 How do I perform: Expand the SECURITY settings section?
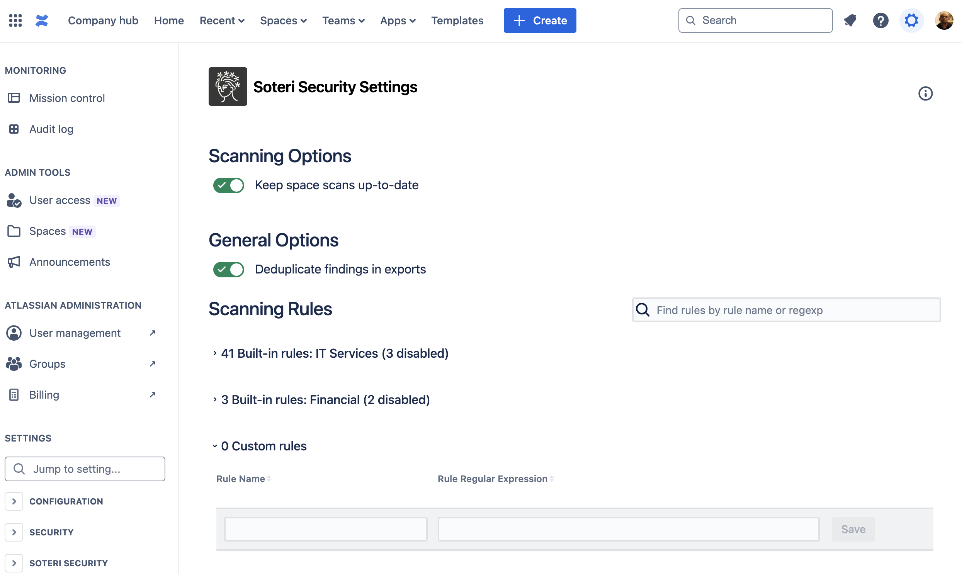pos(14,533)
